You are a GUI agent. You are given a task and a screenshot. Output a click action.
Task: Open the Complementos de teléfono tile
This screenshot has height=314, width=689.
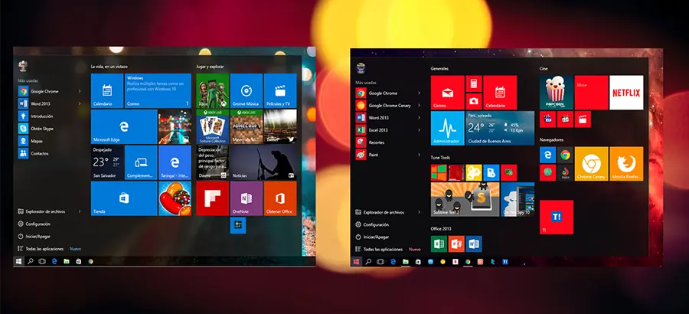click(x=141, y=162)
